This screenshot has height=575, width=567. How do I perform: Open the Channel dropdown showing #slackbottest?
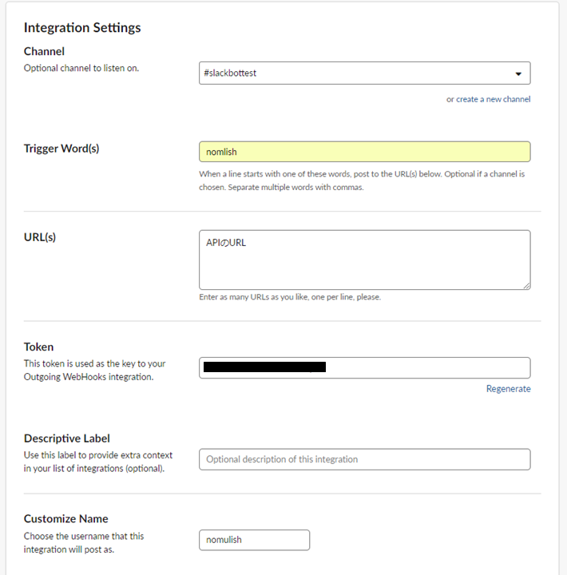click(351, 73)
